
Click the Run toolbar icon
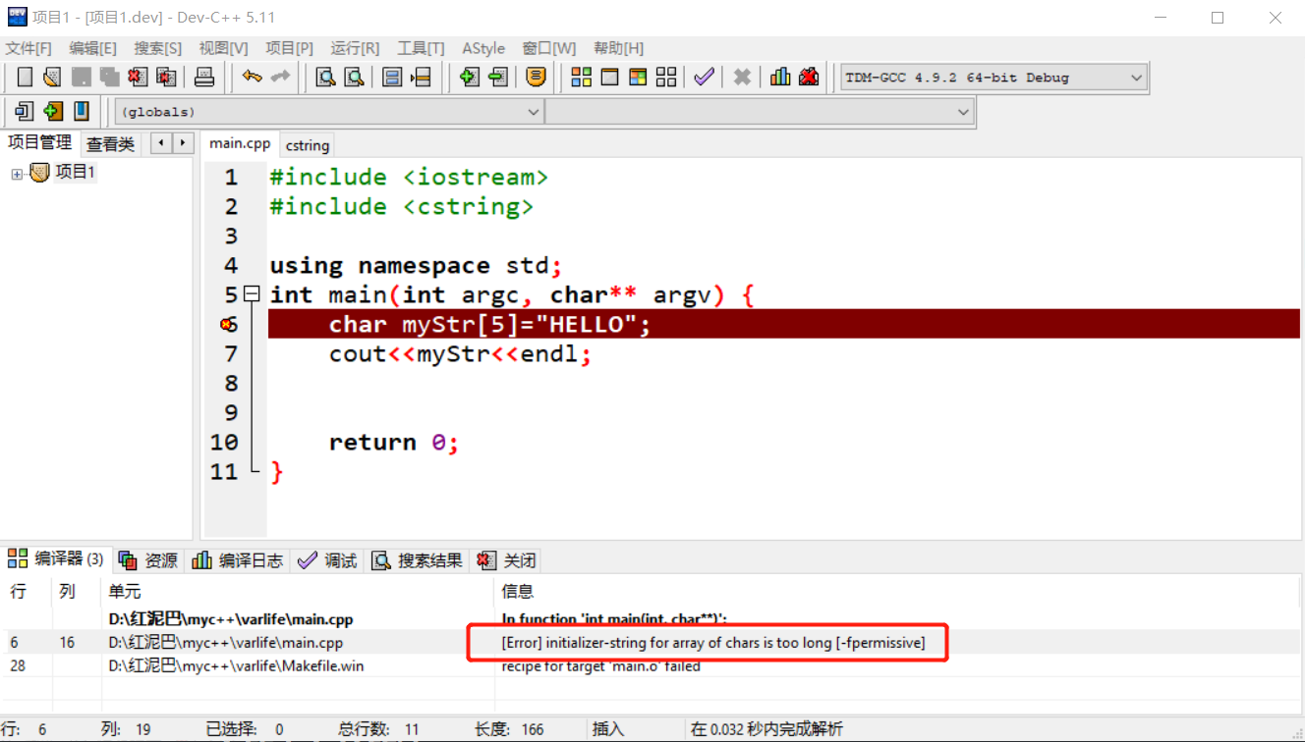pyautogui.click(x=609, y=77)
